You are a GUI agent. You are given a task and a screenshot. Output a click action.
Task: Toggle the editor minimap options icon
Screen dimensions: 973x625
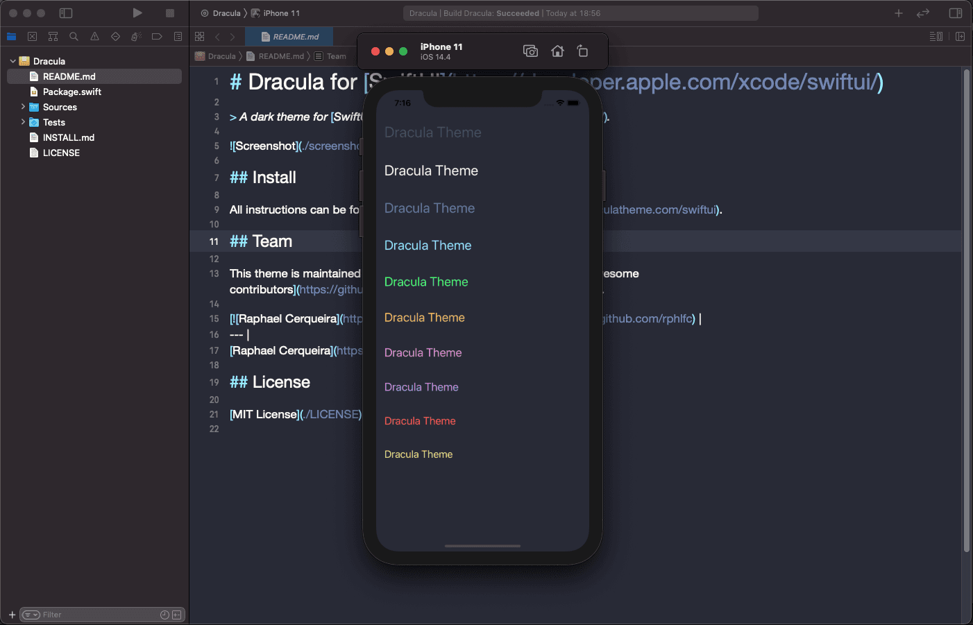936,36
